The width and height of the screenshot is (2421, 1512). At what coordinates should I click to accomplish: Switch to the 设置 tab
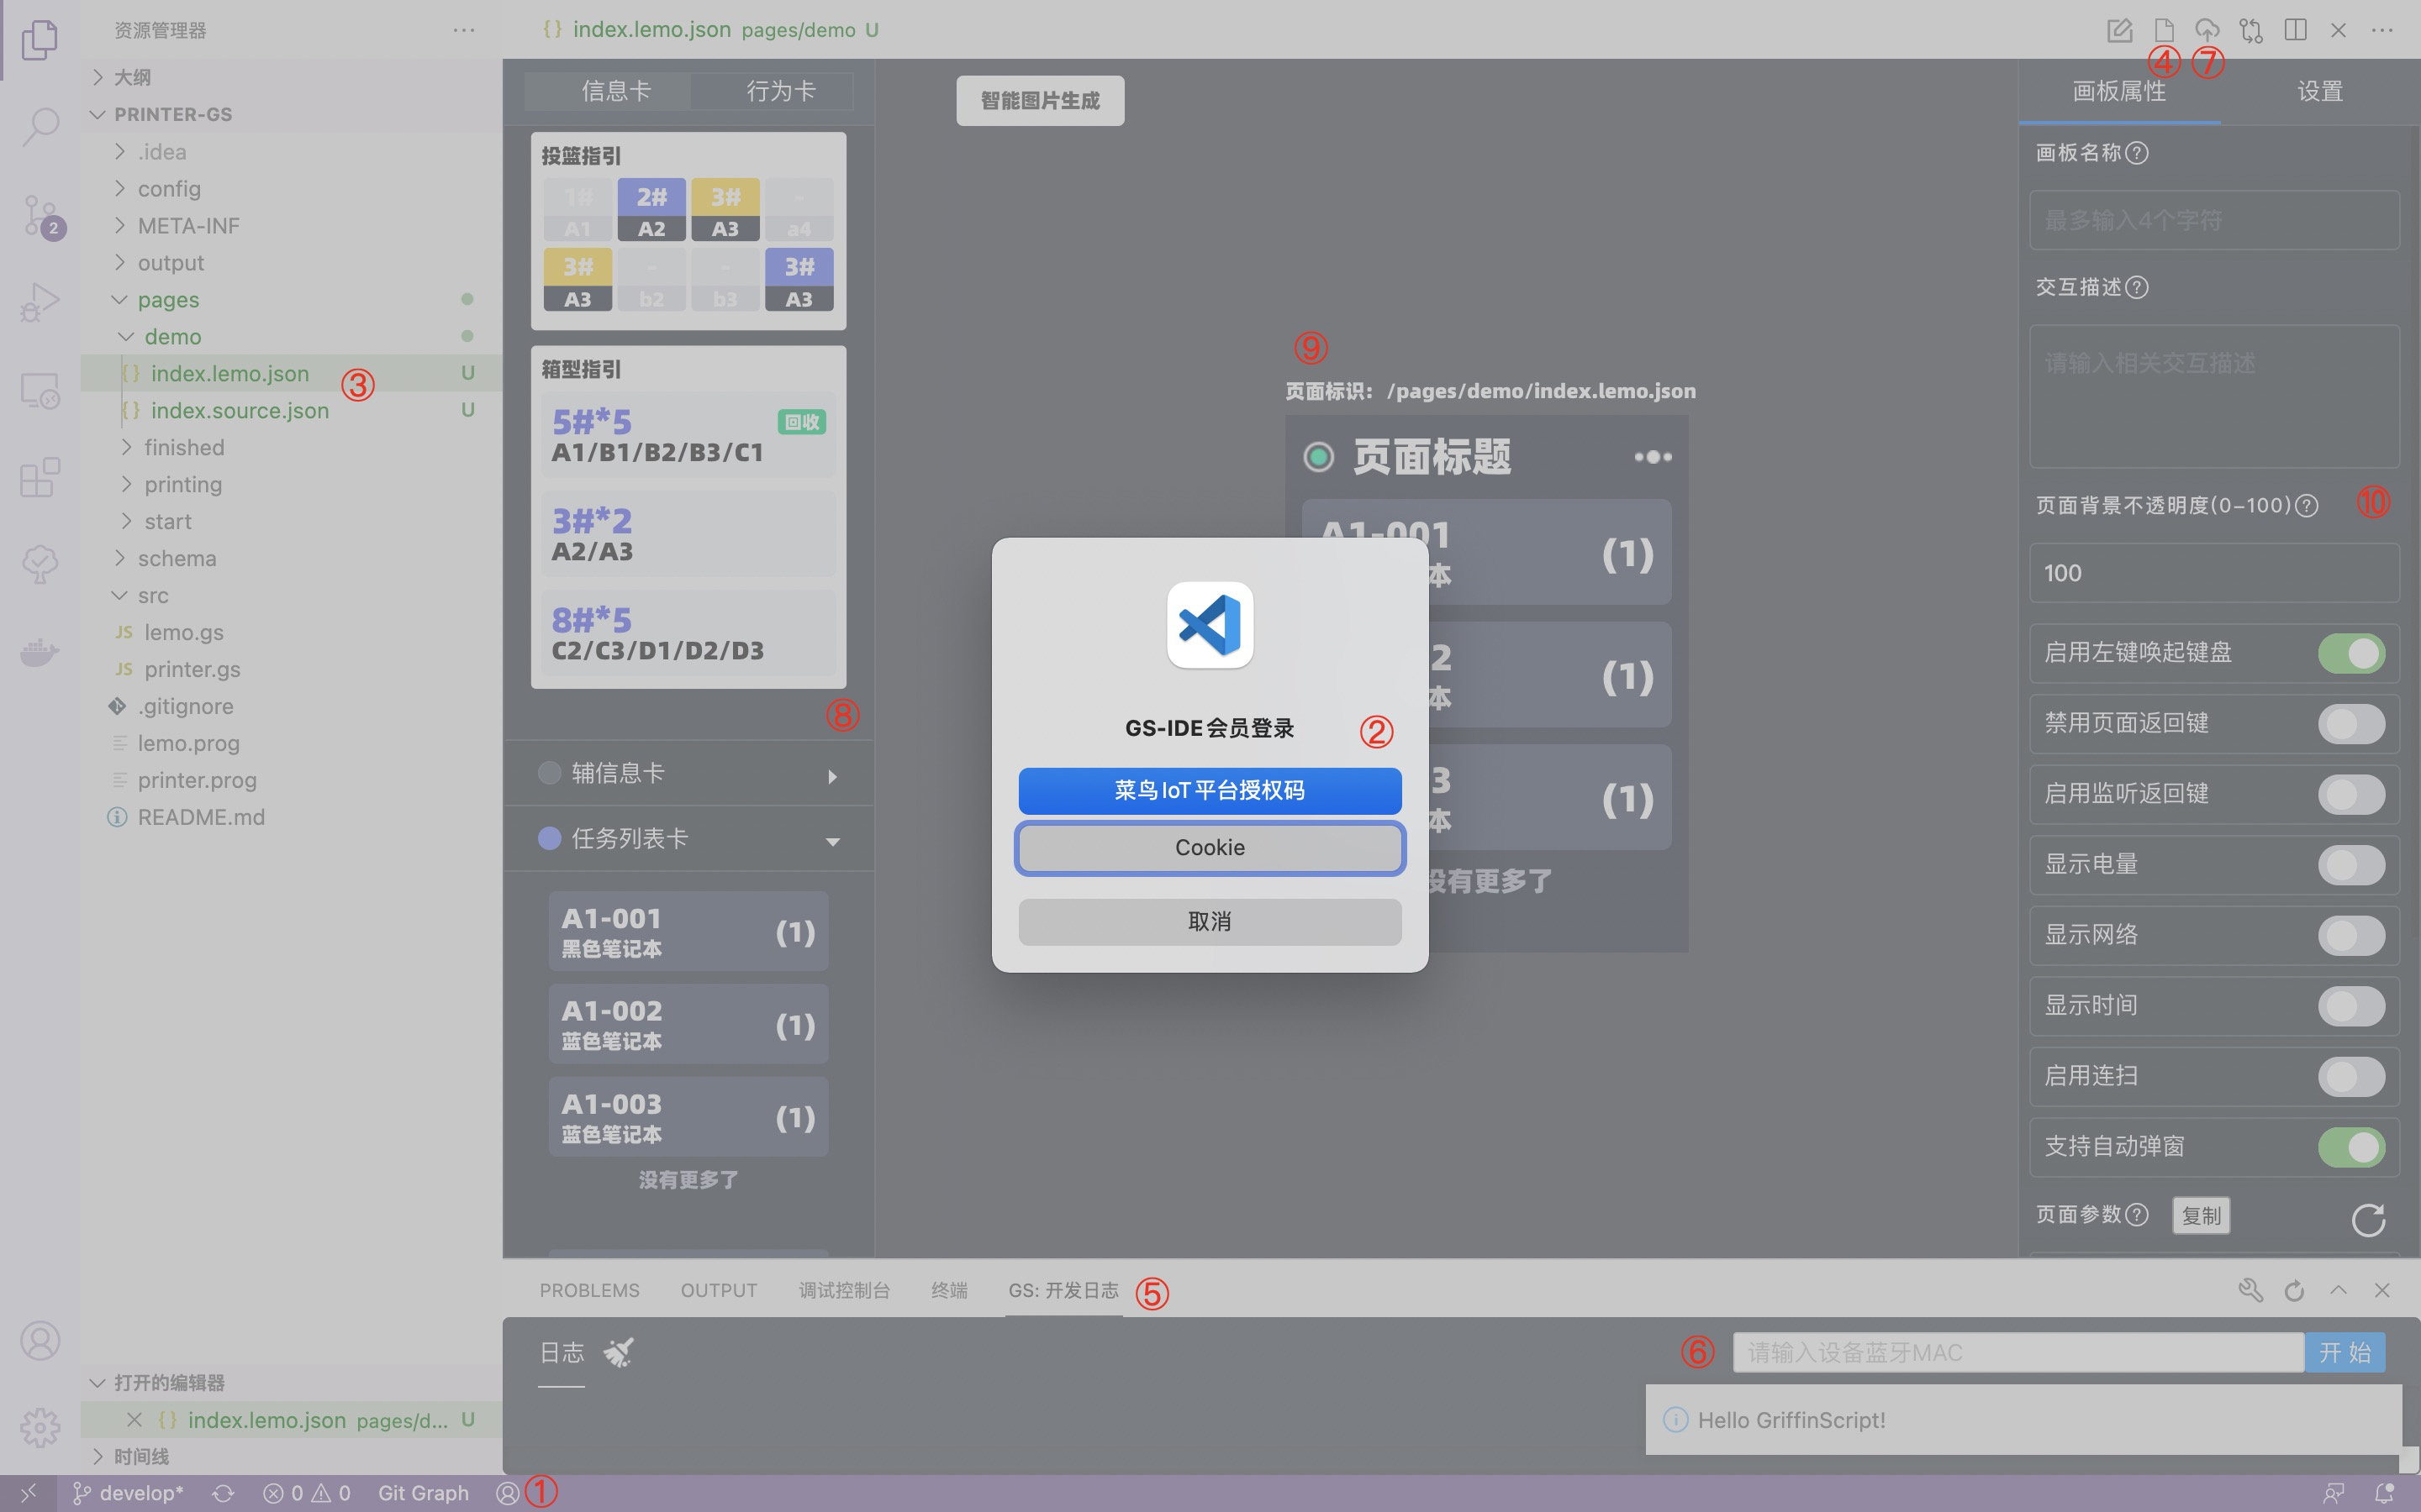coord(2319,91)
